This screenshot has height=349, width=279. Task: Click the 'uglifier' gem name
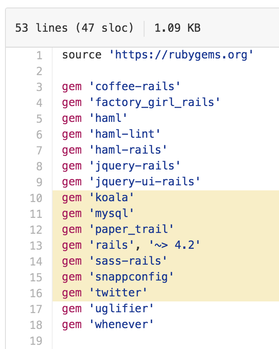(x=122, y=309)
